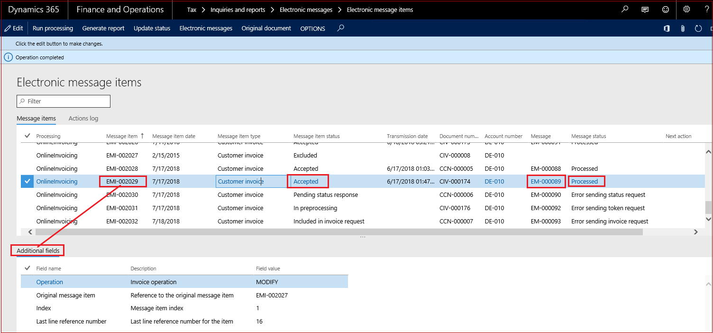This screenshot has width=713, height=333.
Task: Click the Field value column header
Action: pyautogui.click(x=268, y=268)
